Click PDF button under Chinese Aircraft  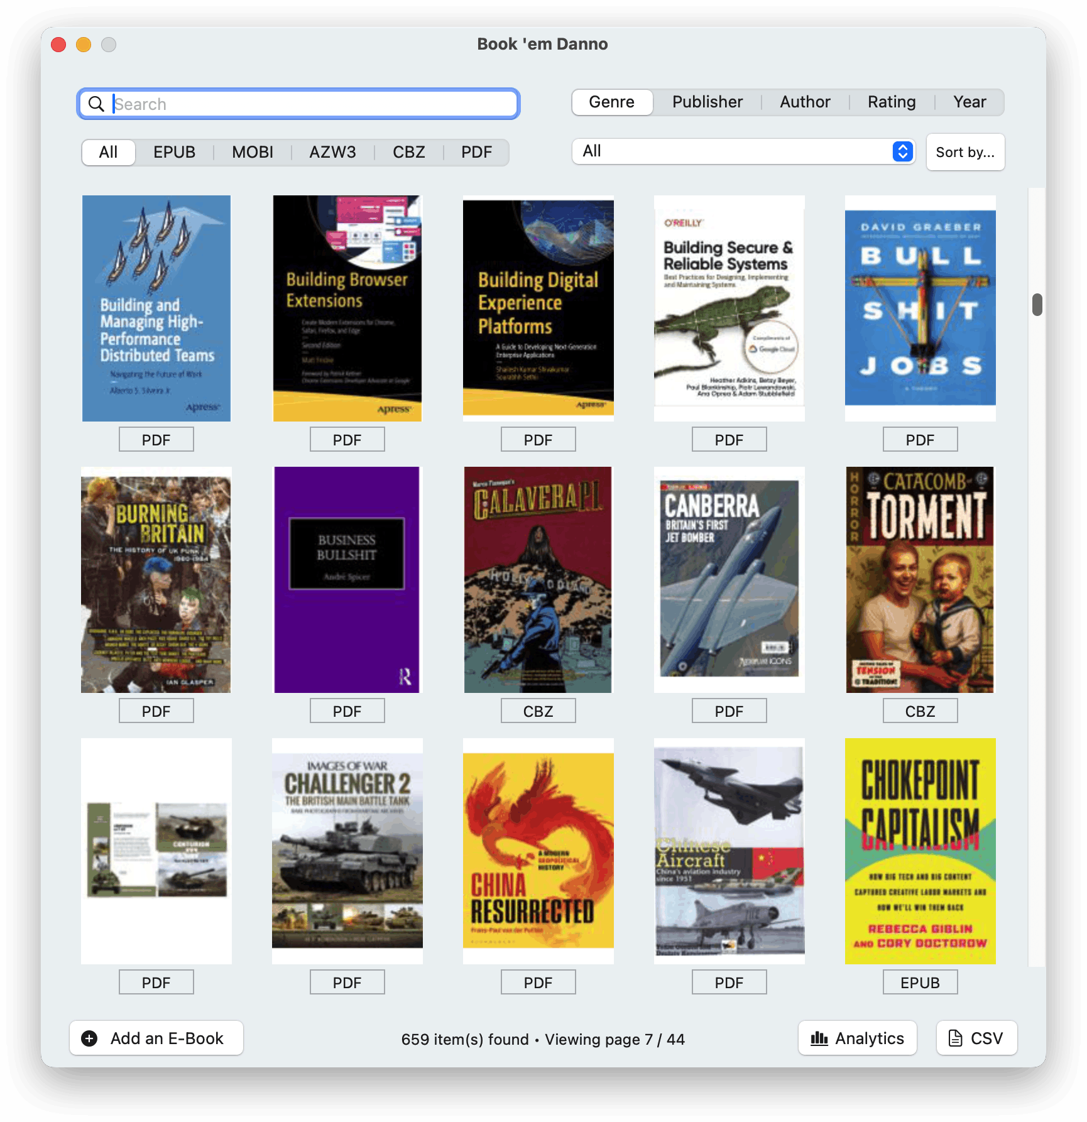coord(729,983)
